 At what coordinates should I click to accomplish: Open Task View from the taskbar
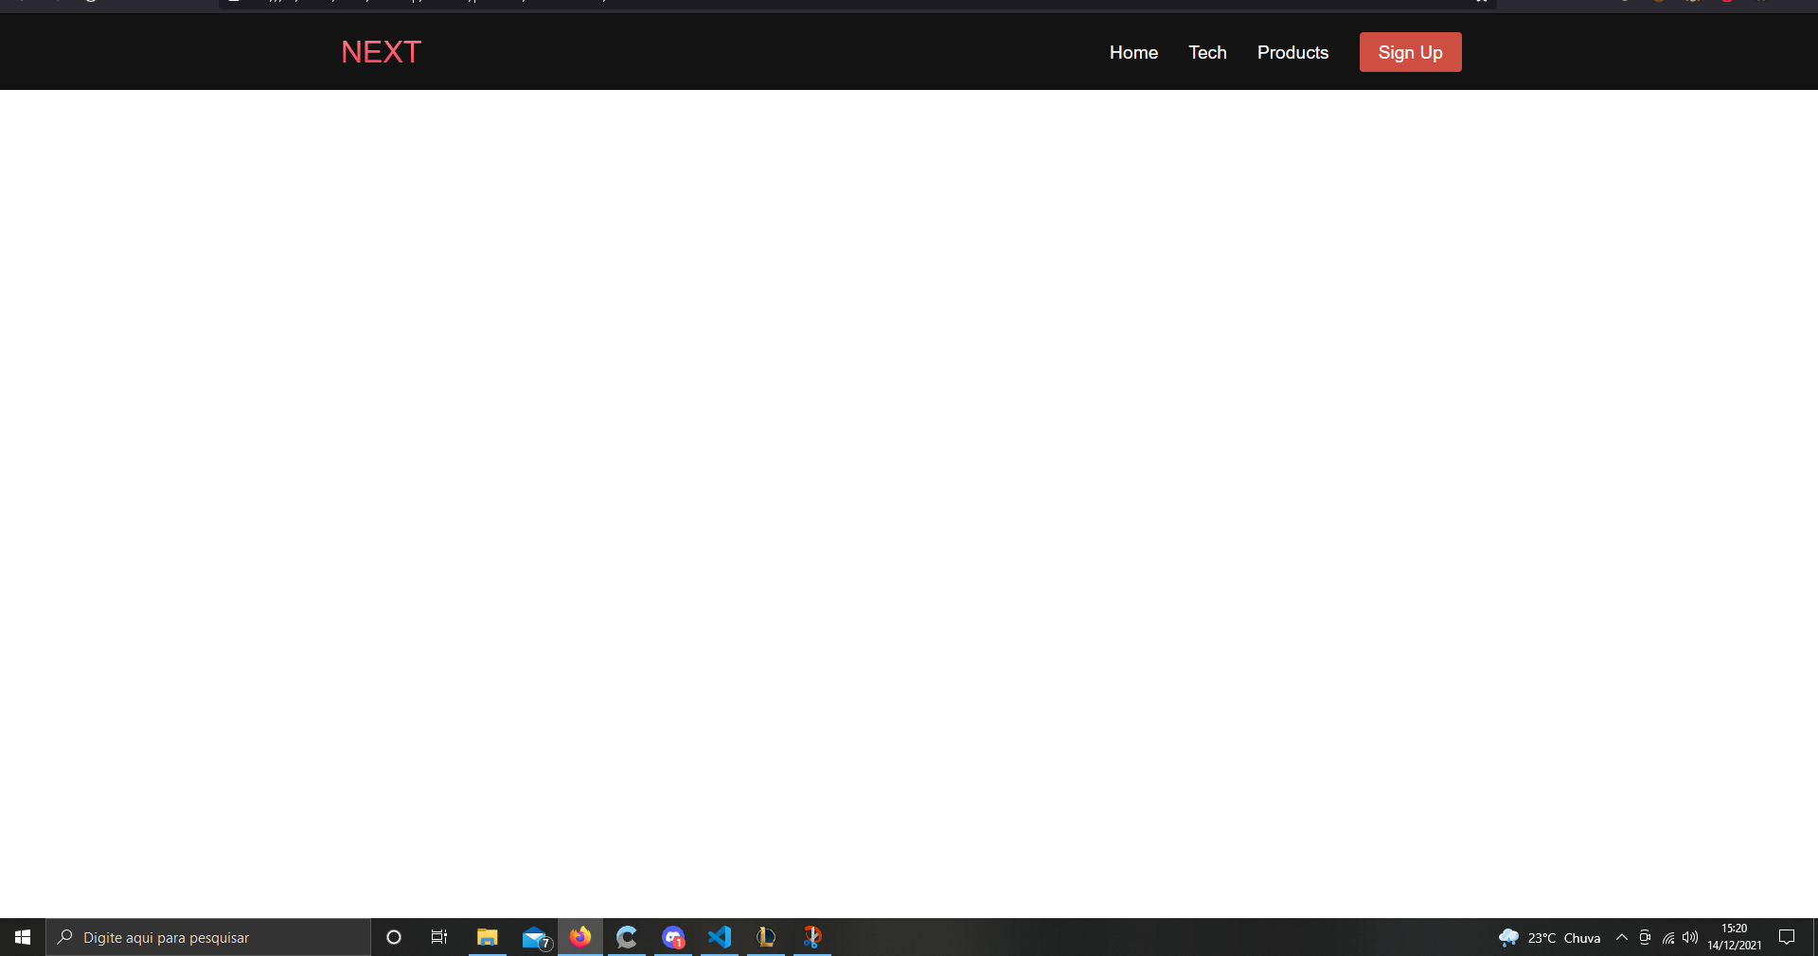[439, 937]
